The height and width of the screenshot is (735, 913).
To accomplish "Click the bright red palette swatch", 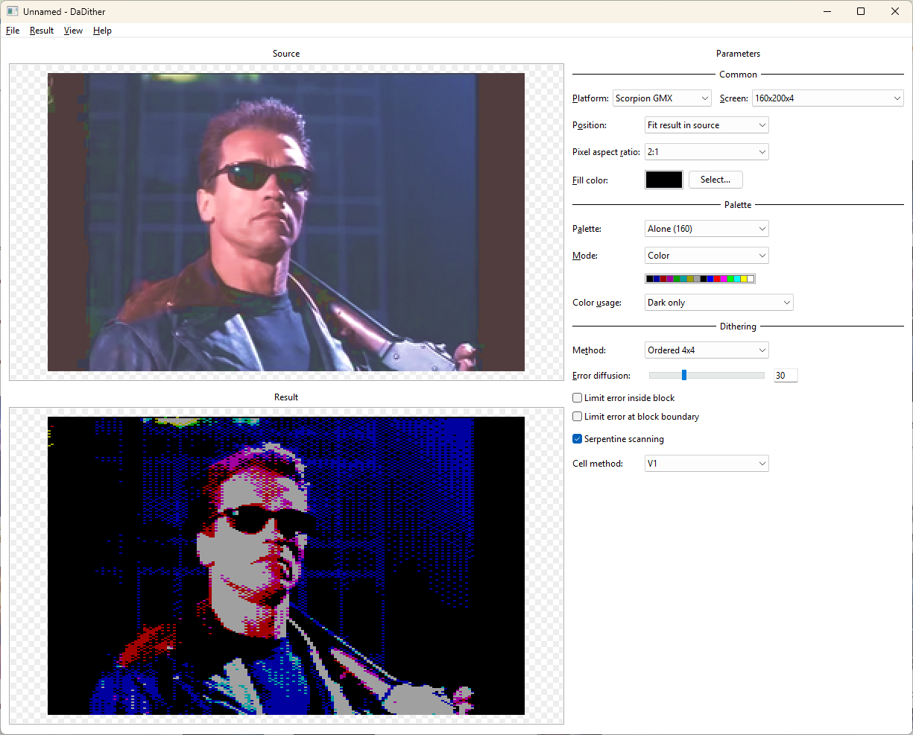I will pyautogui.click(x=717, y=279).
